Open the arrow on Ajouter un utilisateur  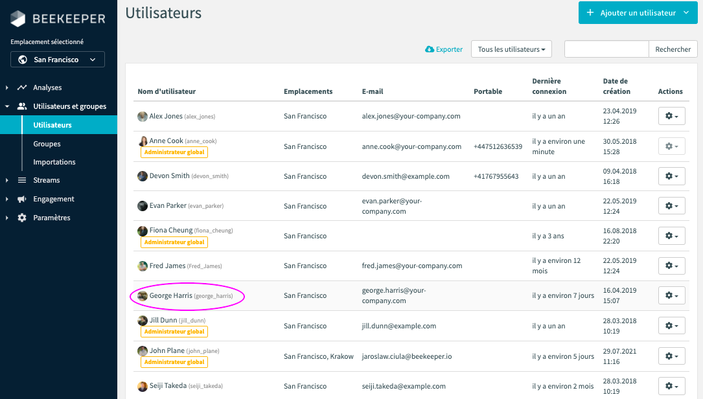tap(686, 12)
